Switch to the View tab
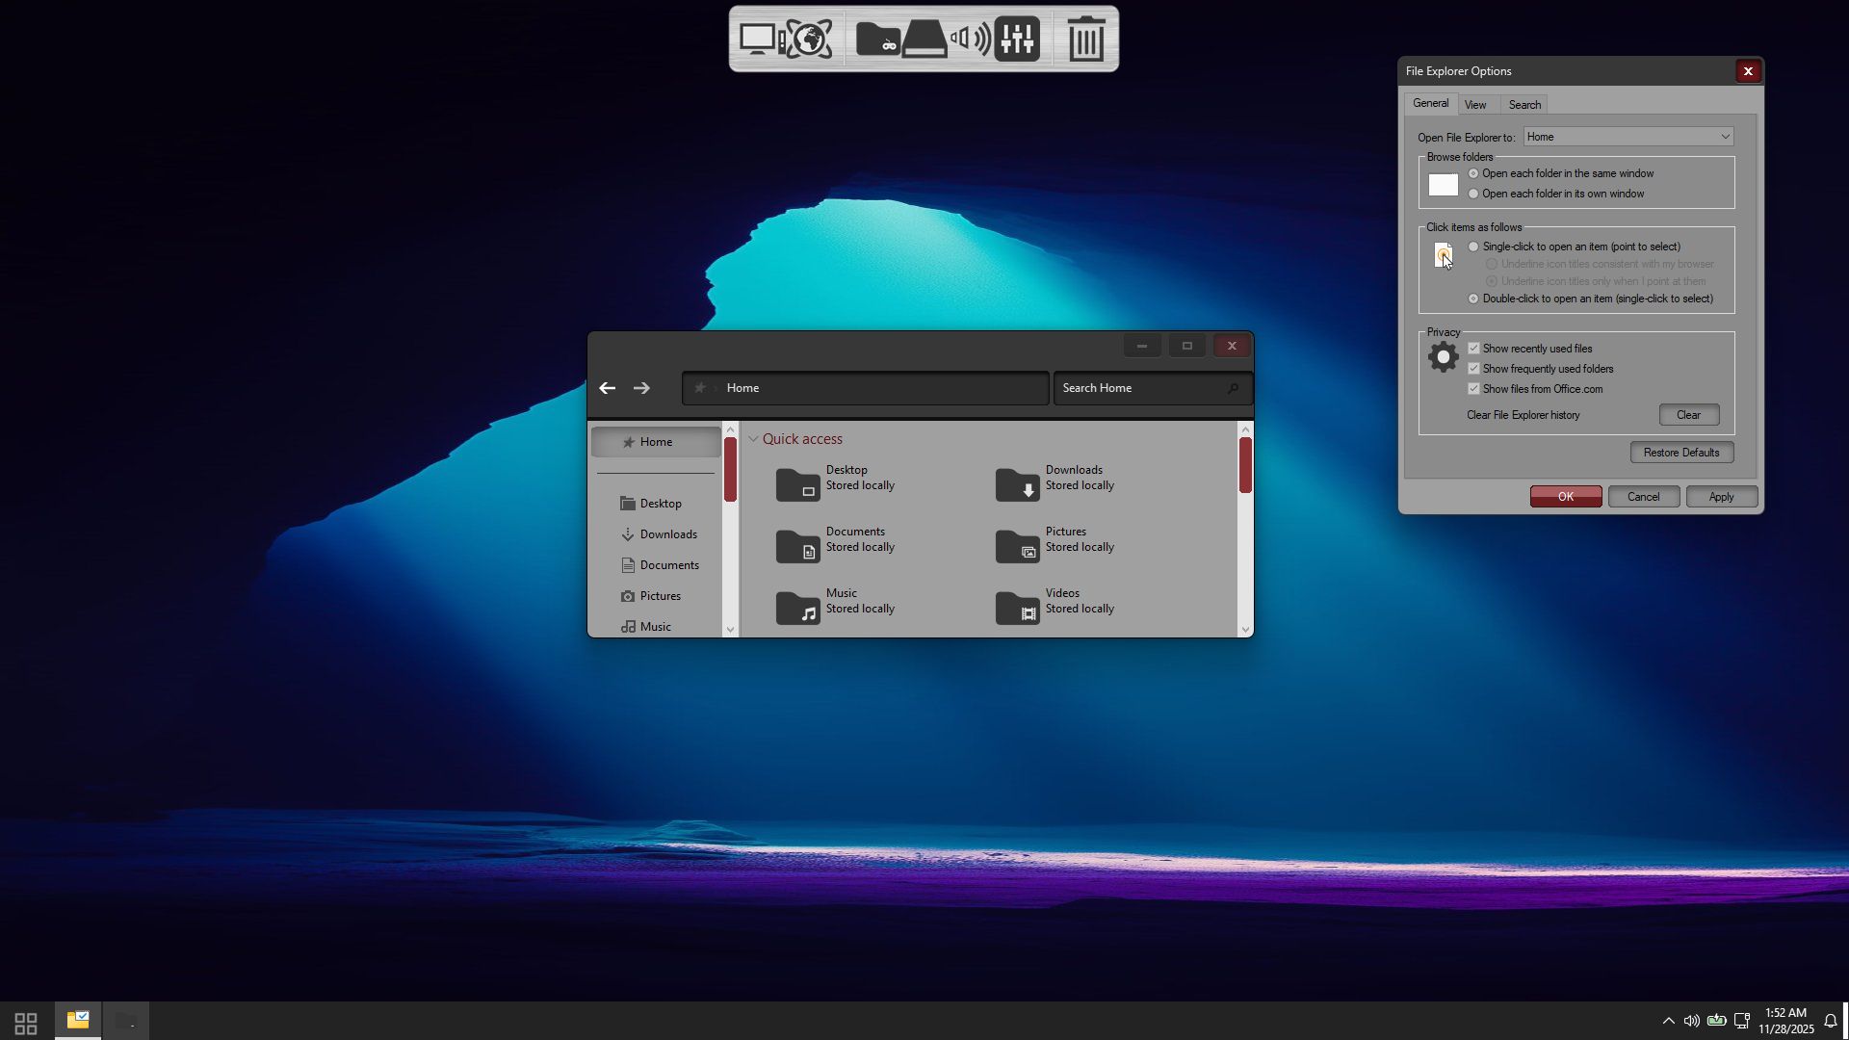The width and height of the screenshot is (1849, 1040). coord(1475,105)
